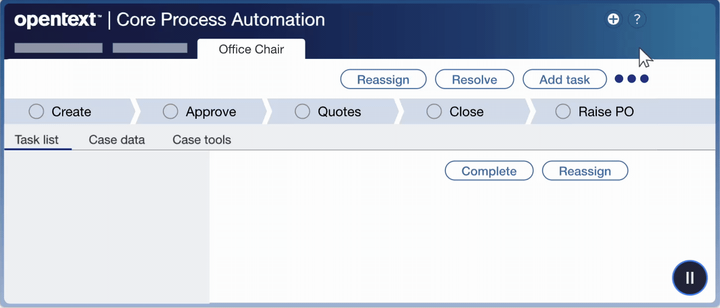
Task: Open the first greyed-out header tab
Action: coord(59,48)
